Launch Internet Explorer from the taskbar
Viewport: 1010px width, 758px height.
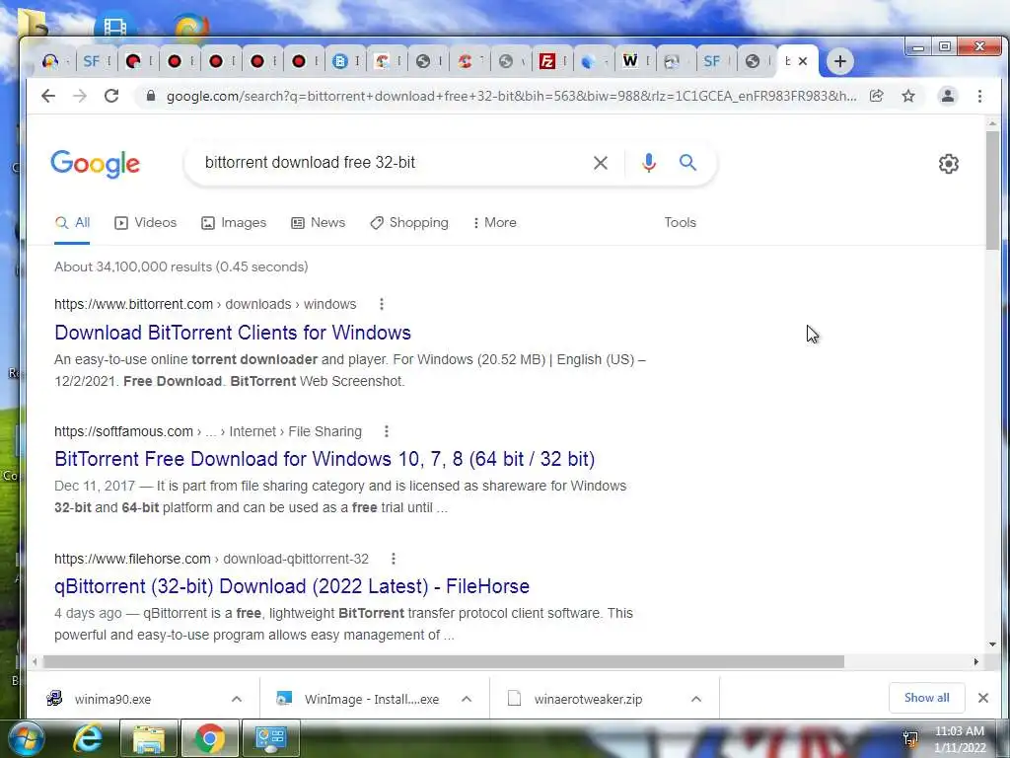tap(88, 738)
